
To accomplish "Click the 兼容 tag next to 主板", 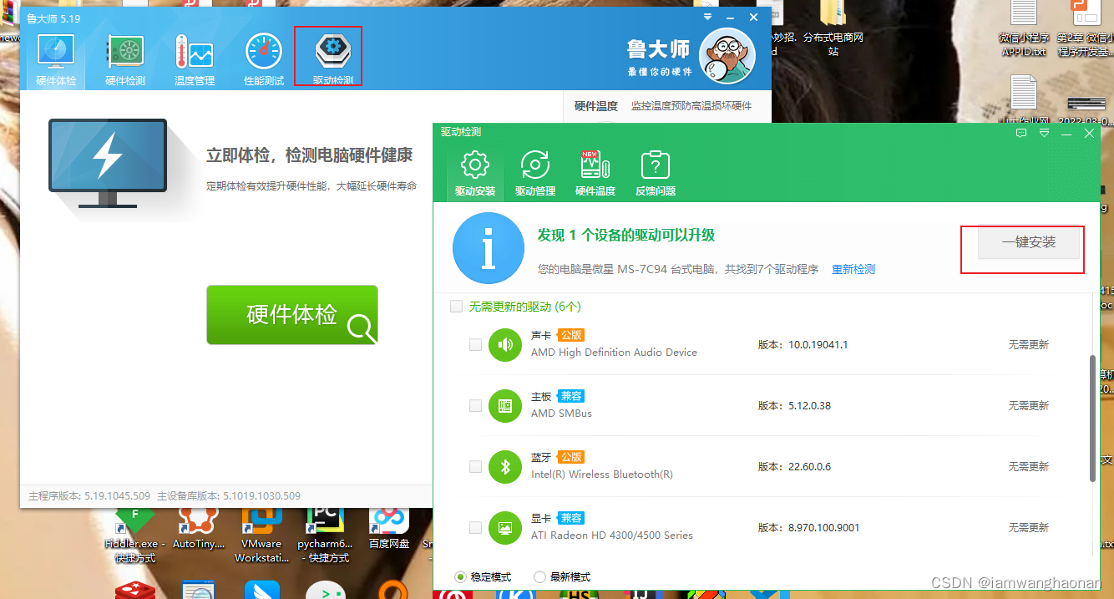I will click(570, 395).
